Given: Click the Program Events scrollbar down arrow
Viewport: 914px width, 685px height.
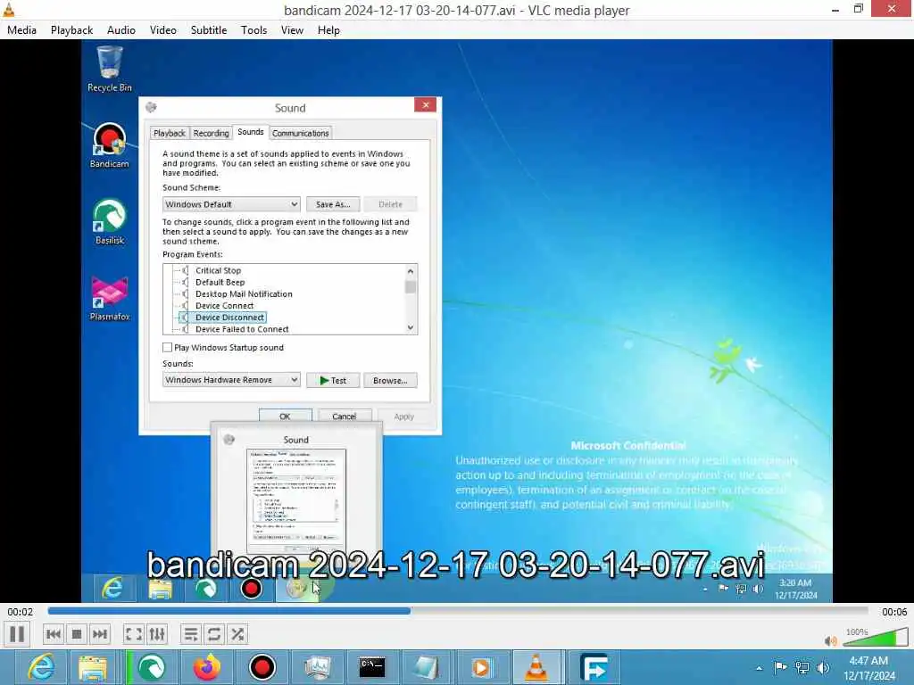Looking at the screenshot, I should pos(411,328).
